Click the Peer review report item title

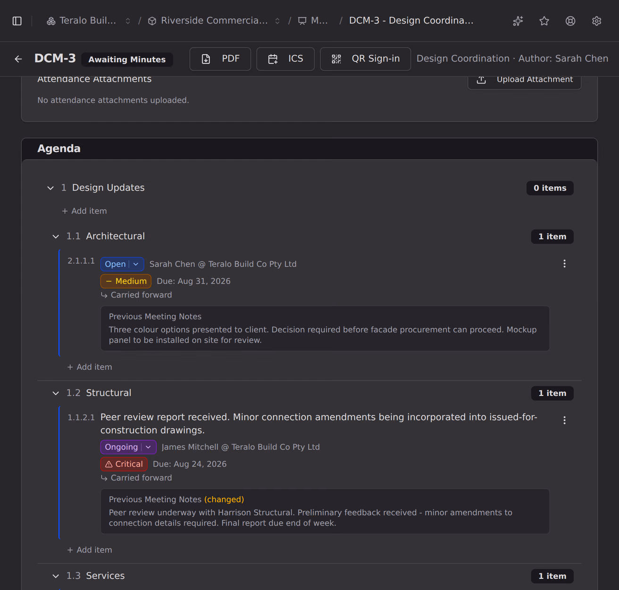click(x=319, y=424)
